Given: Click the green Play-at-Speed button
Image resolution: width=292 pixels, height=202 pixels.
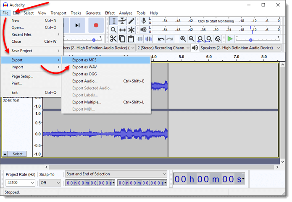Looking at the screenshot, I should pos(230,39).
